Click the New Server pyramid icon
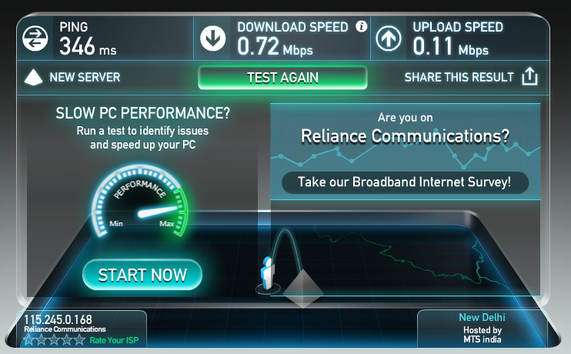 pyautogui.click(x=34, y=77)
